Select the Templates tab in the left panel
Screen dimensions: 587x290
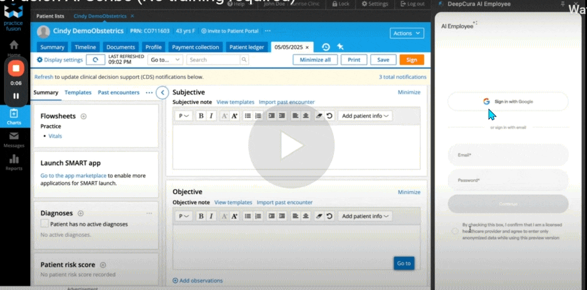(x=78, y=93)
